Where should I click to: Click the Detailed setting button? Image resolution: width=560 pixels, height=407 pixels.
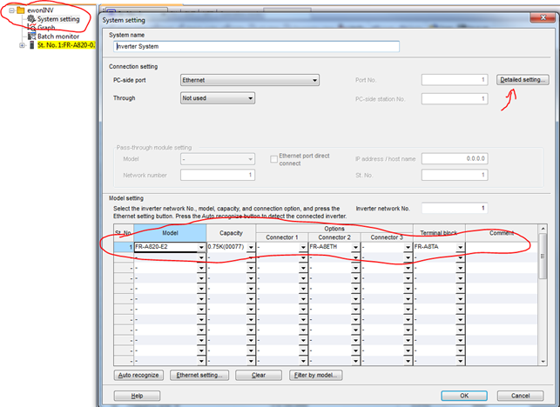pos(523,79)
